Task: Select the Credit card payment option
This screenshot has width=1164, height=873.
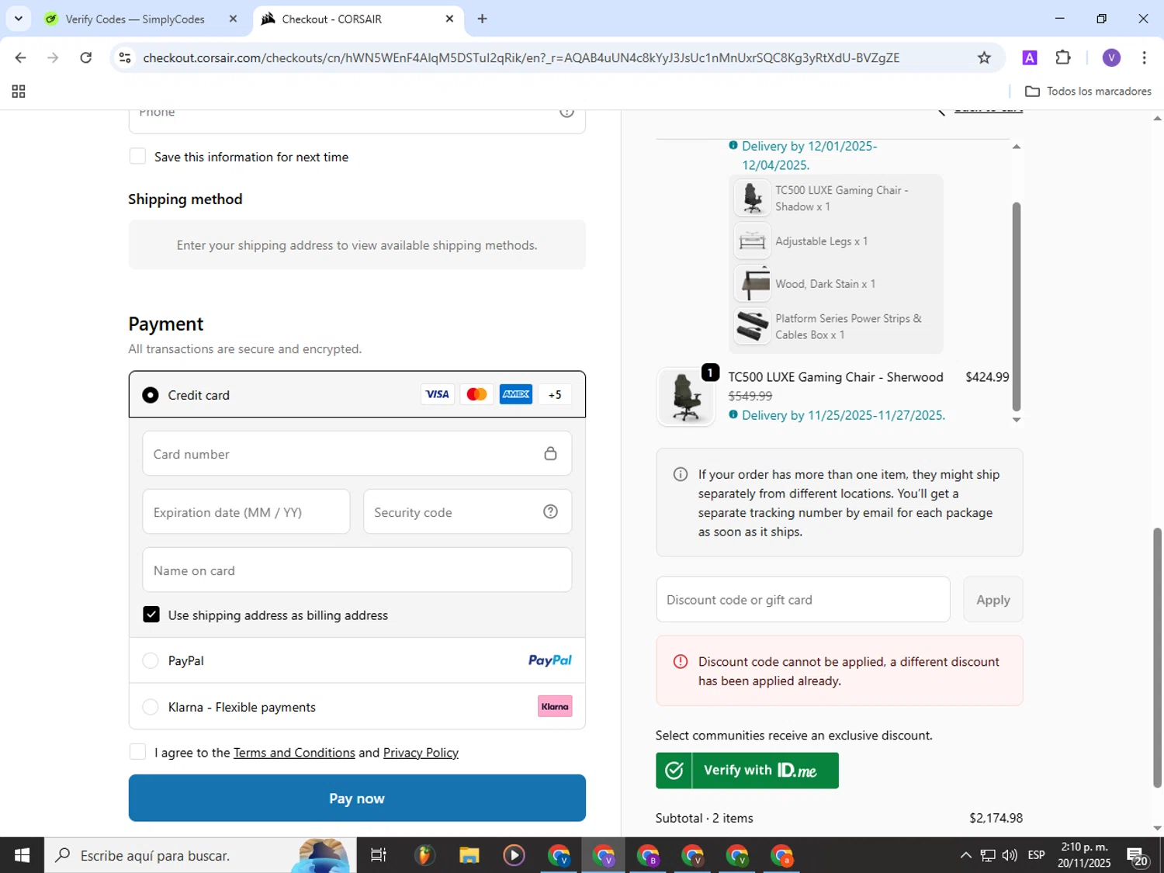Action: point(150,395)
